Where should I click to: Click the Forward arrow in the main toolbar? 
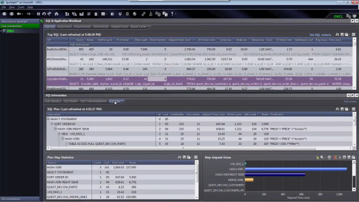29,14
